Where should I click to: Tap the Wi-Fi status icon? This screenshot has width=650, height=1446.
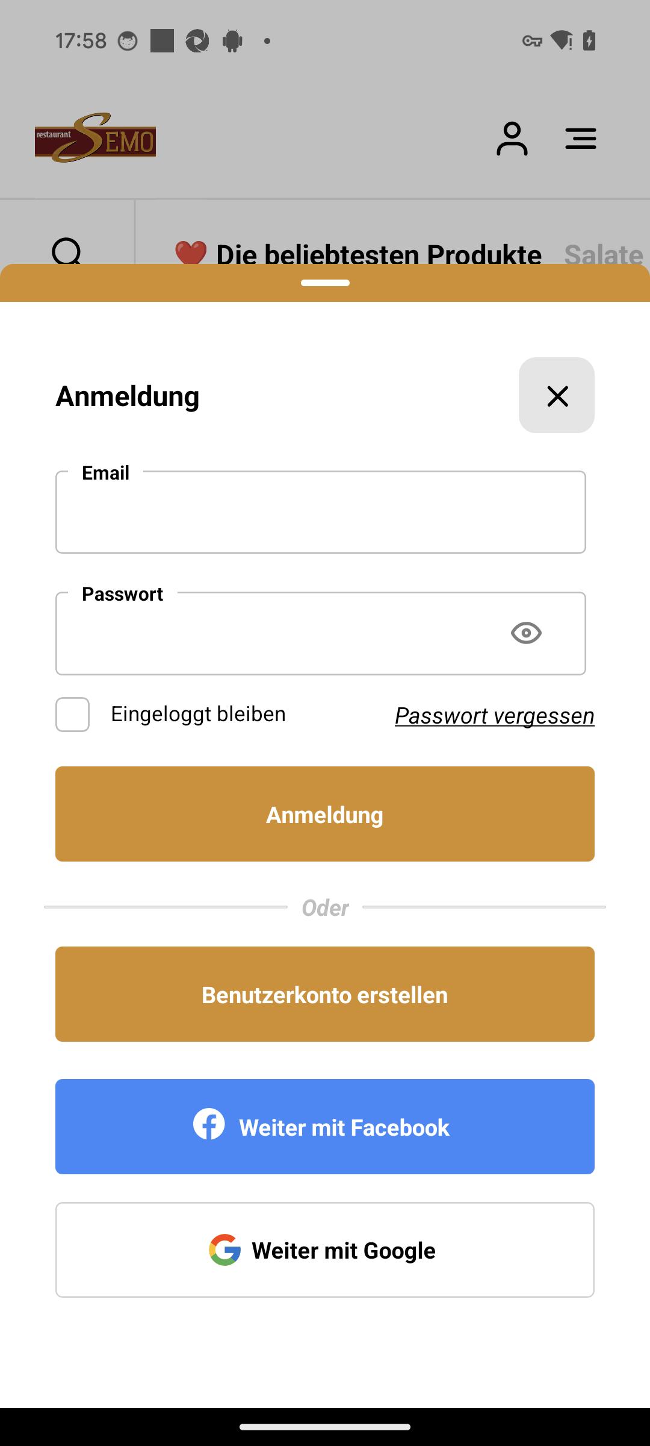[562, 40]
